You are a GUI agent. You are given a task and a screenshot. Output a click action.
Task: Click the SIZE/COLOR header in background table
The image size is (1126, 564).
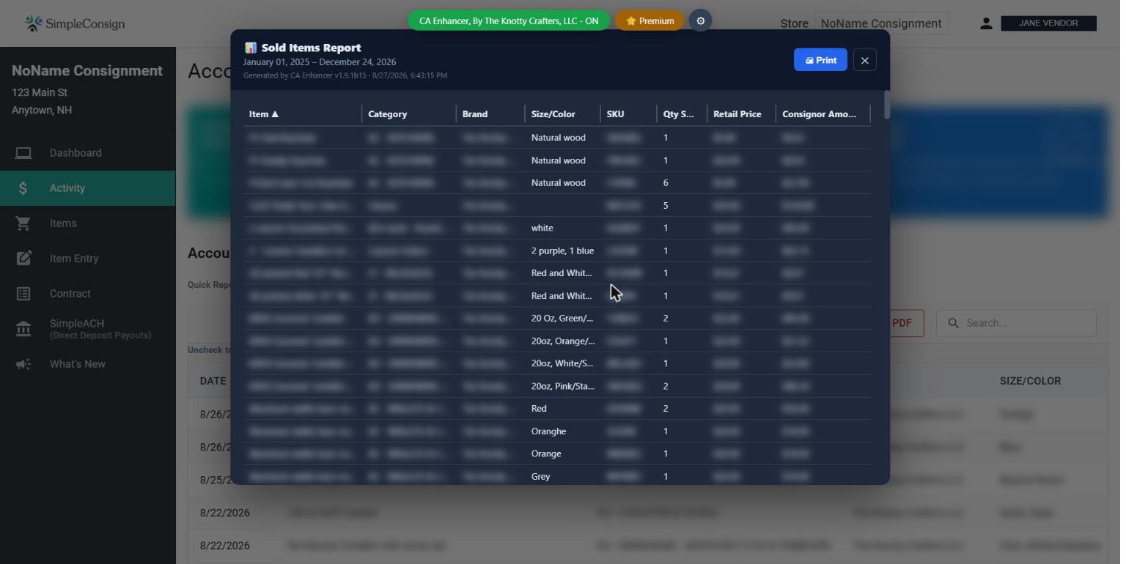tap(1031, 381)
